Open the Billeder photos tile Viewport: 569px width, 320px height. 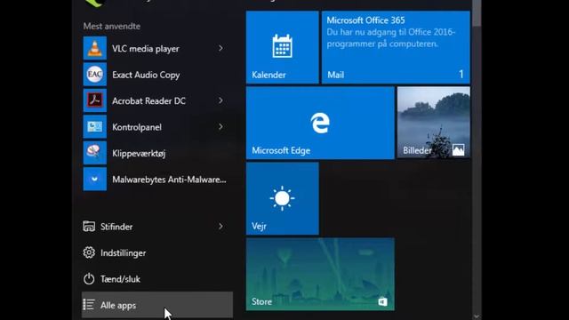click(434, 123)
